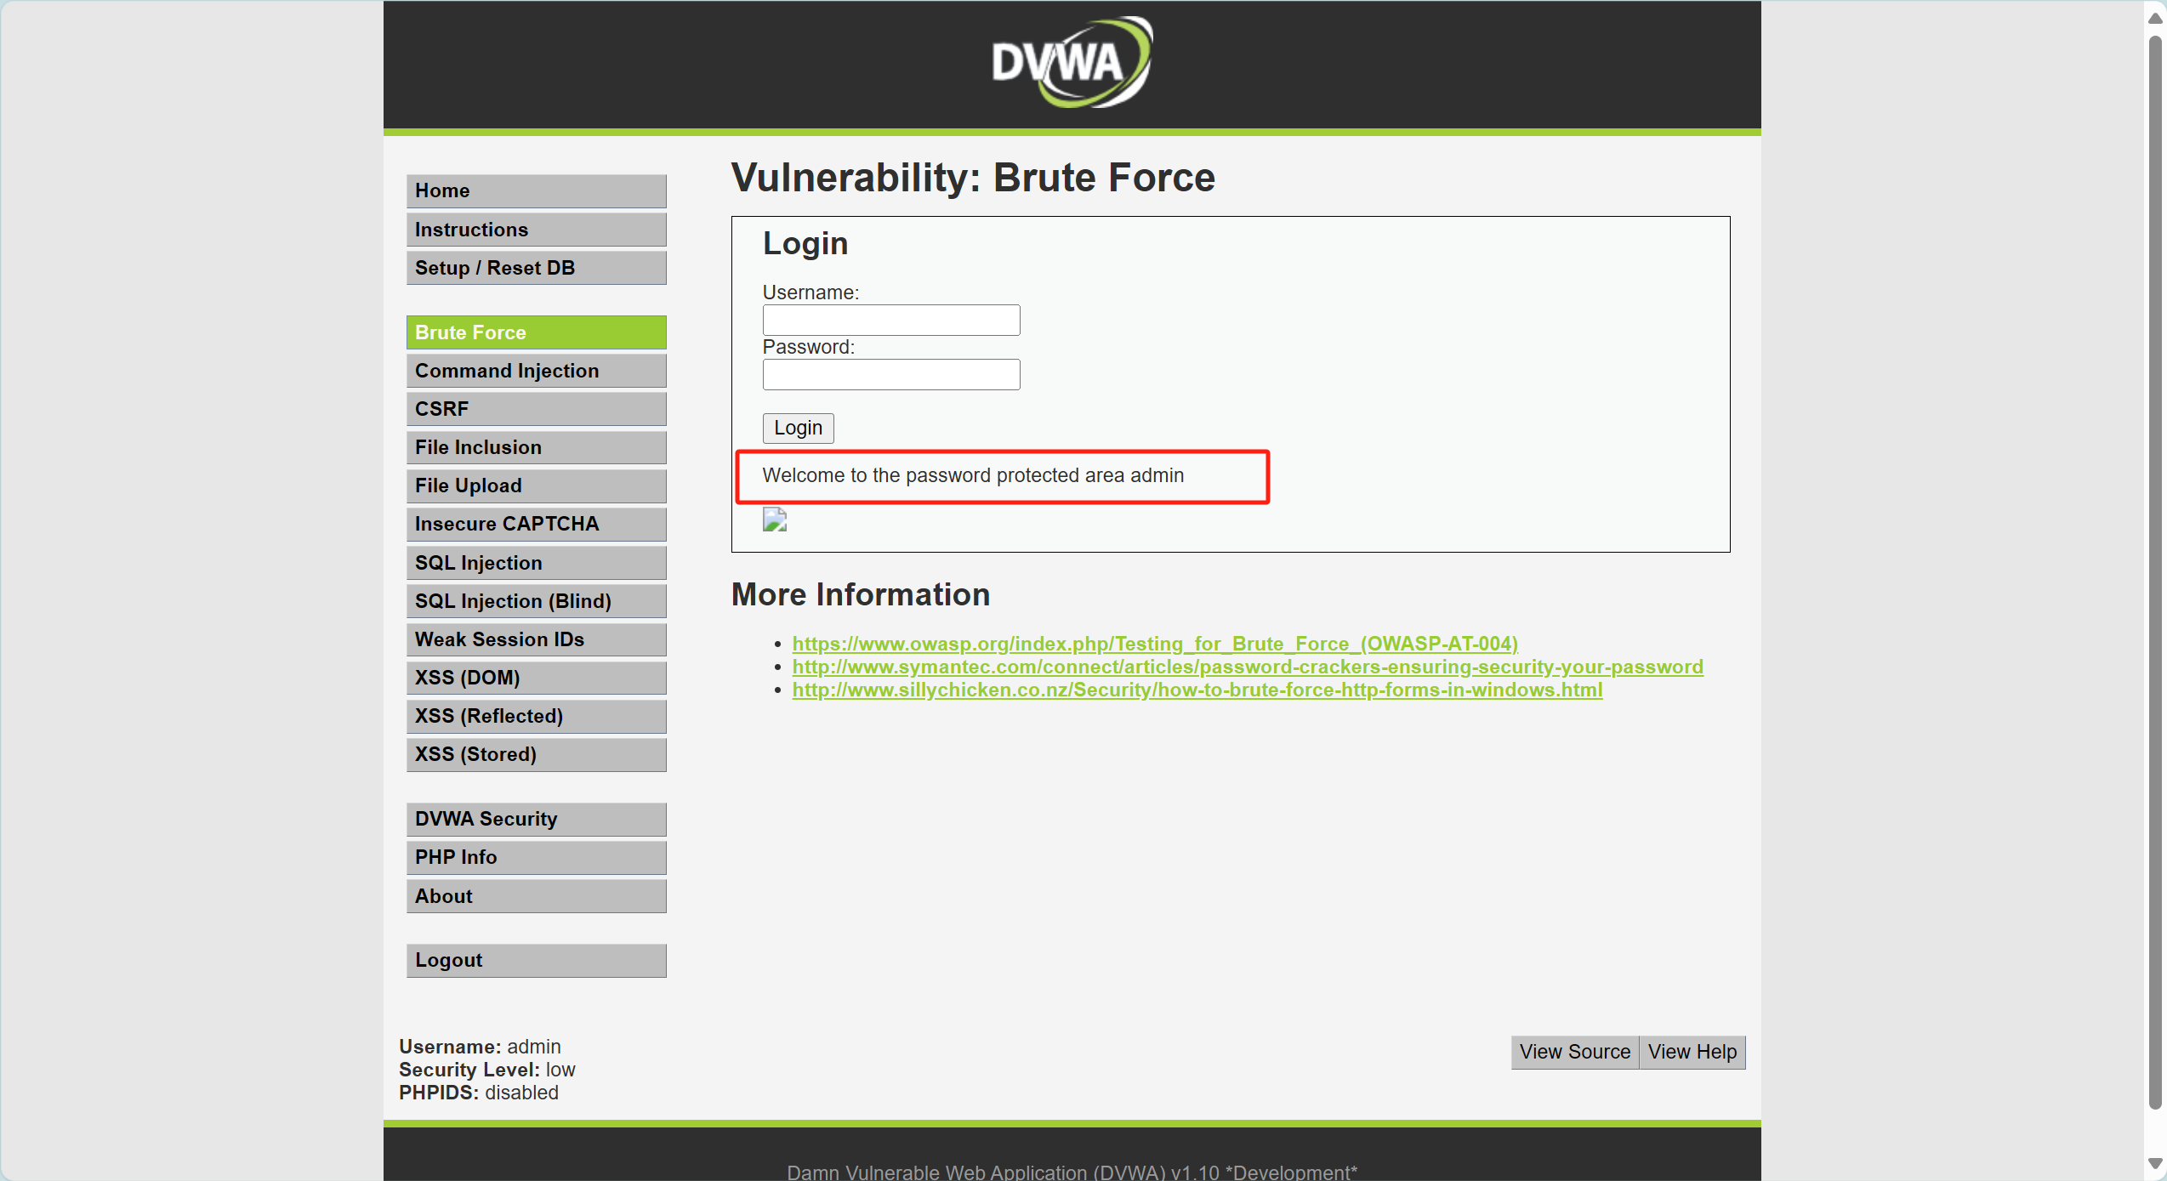The image size is (2167, 1181).
Task: Open the OWASP brute force testing link
Action: tap(1154, 644)
